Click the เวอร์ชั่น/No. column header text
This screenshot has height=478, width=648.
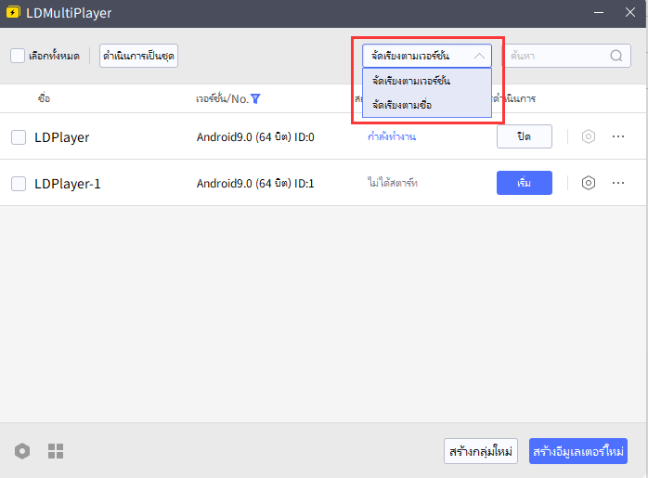[x=222, y=98]
